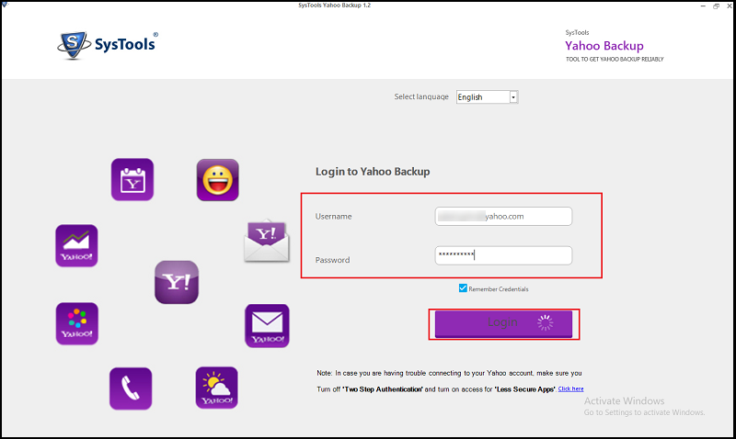This screenshot has height=439, width=736.
Task: Click the central Yahoo Y! icon
Action: point(177,282)
